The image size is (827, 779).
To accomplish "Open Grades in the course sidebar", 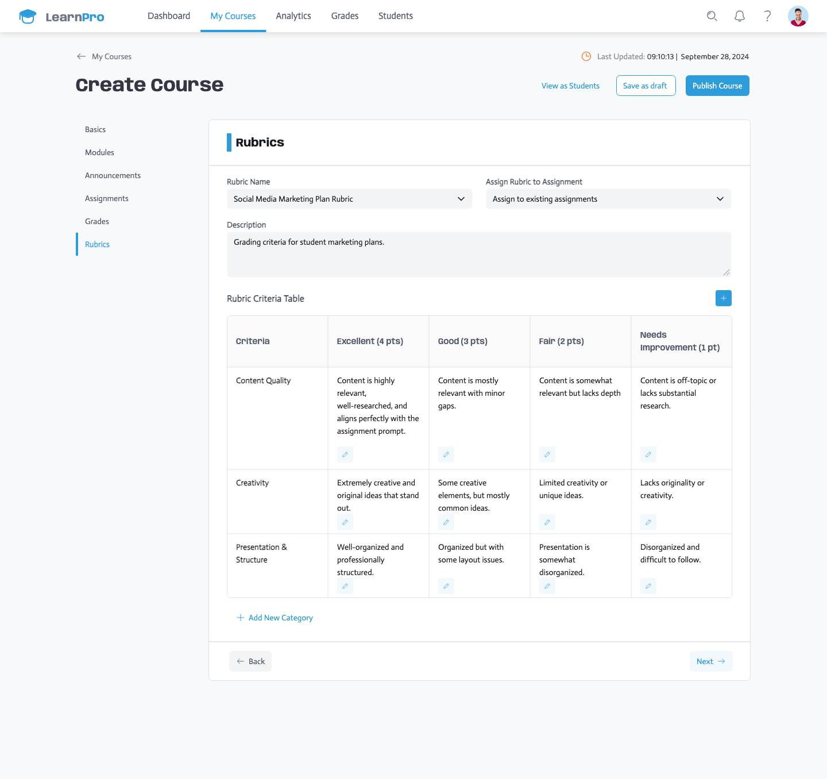I will coord(97,221).
